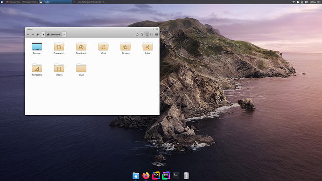
Task: Select the Music folder
Action: pyautogui.click(x=103, y=48)
